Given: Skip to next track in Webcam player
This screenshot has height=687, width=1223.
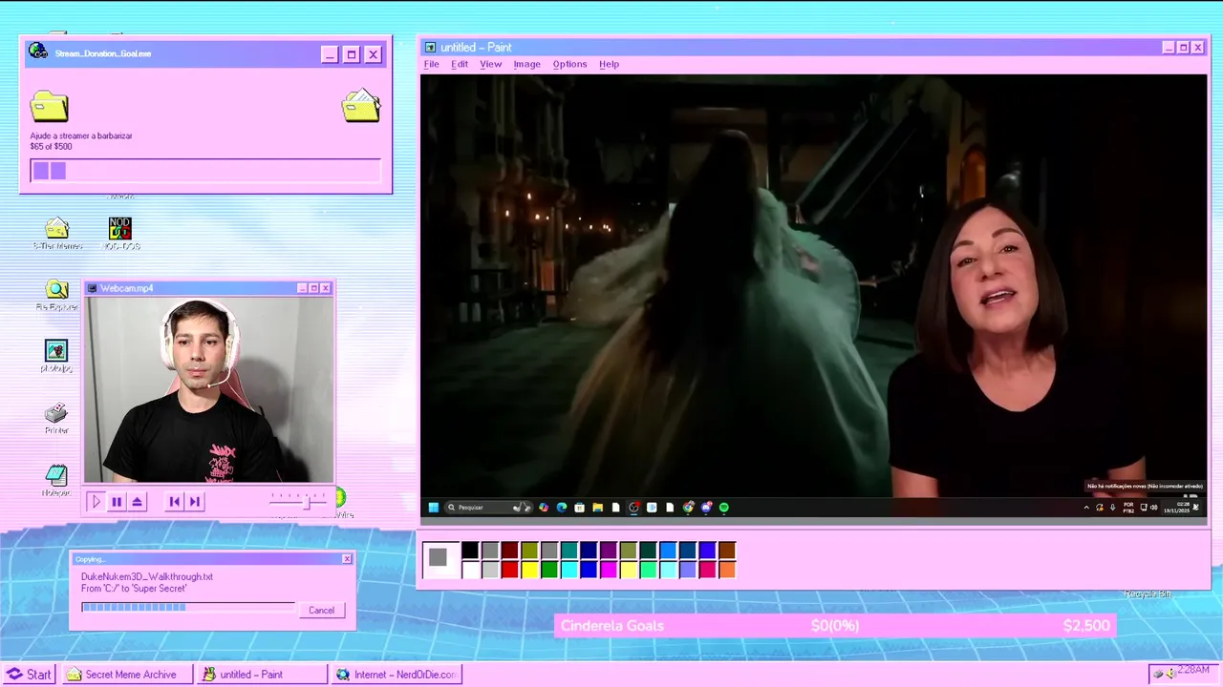Looking at the screenshot, I should (195, 501).
